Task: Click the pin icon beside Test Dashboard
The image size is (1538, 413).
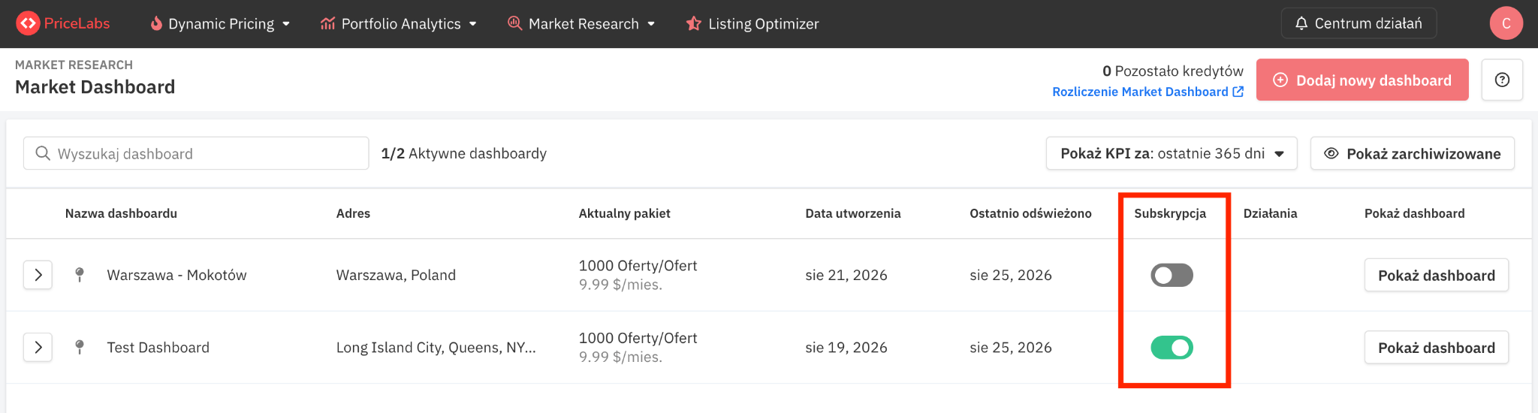Action: point(80,347)
